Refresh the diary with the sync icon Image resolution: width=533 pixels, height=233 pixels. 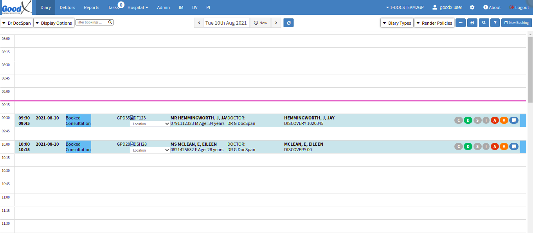click(x=288, y=23)
